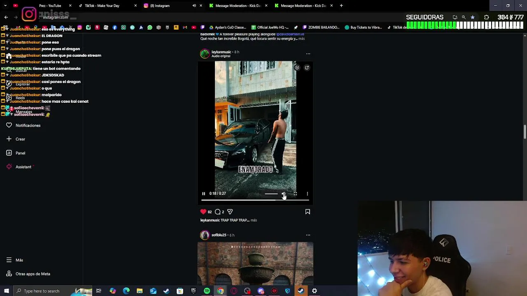527x296 pixels.
Task: Open Aydan's CoD Classe... bookmark
Action: tap(228, 28)
